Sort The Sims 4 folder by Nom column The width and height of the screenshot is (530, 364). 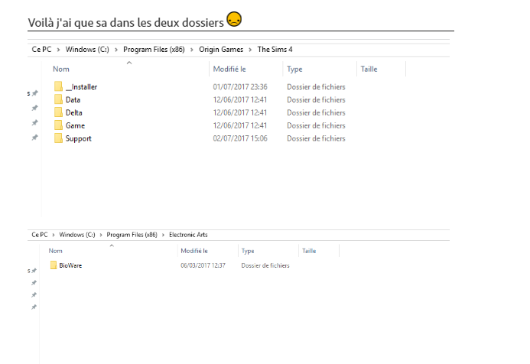pos(61,69)
